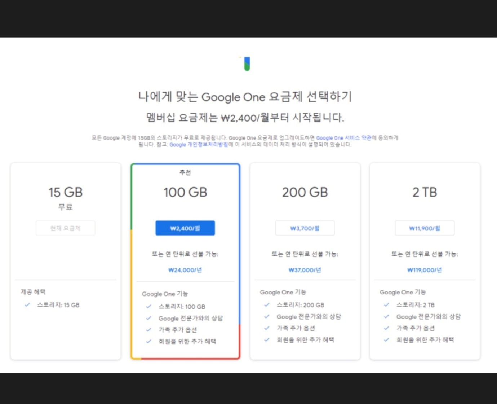Screen dimensions: 497x404
Task: Click the 추천 label on recommended plan
Action: coord(185,172)
